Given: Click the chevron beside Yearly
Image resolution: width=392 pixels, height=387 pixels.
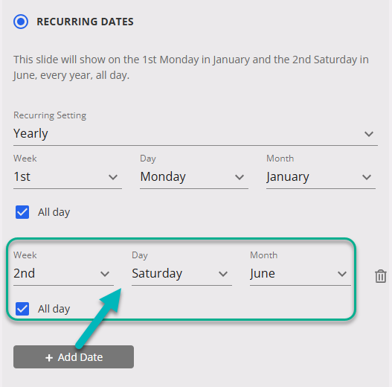Looking at the screenshot, I should coord(369,134).
